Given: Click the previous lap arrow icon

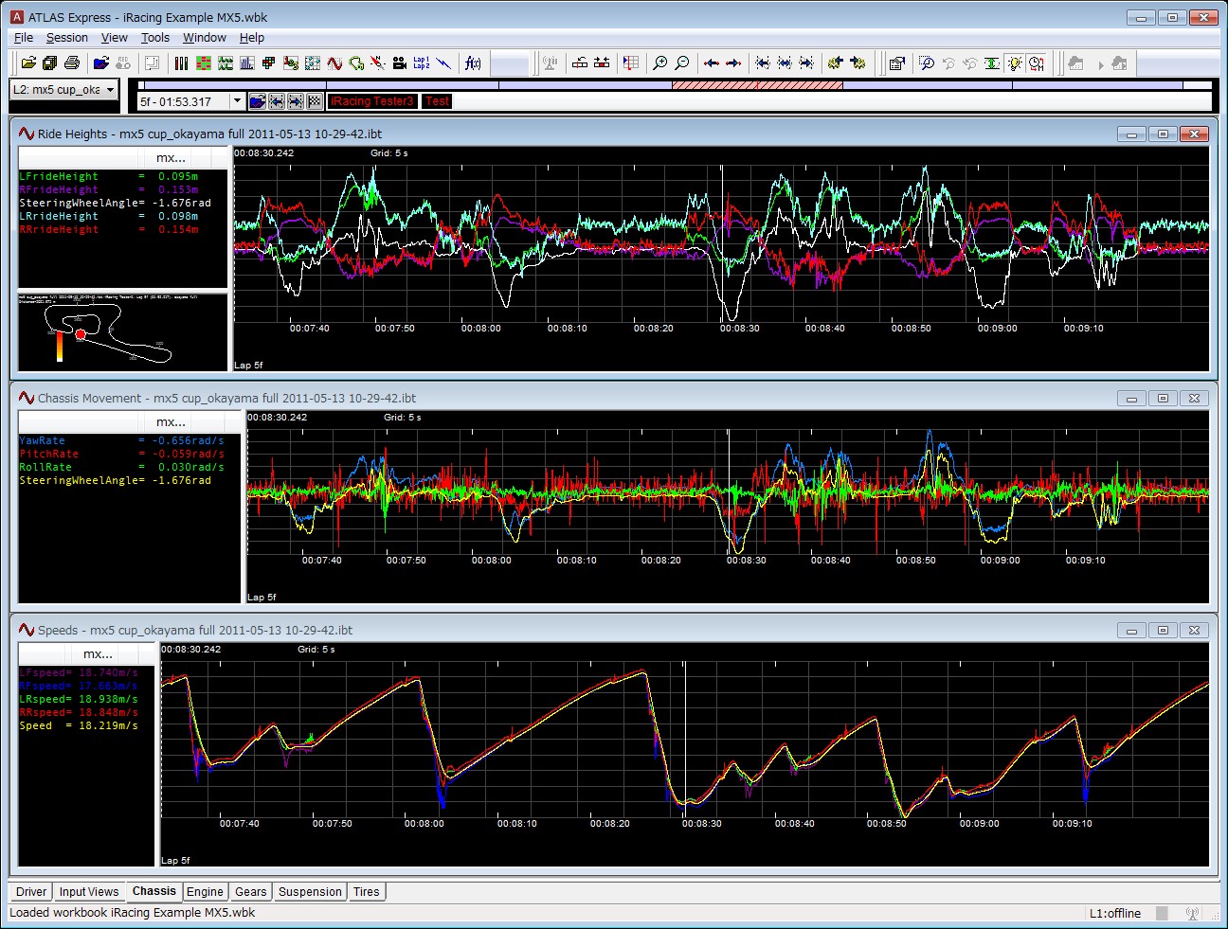Looking at the screenshot, I should click(x=276, y=101).
